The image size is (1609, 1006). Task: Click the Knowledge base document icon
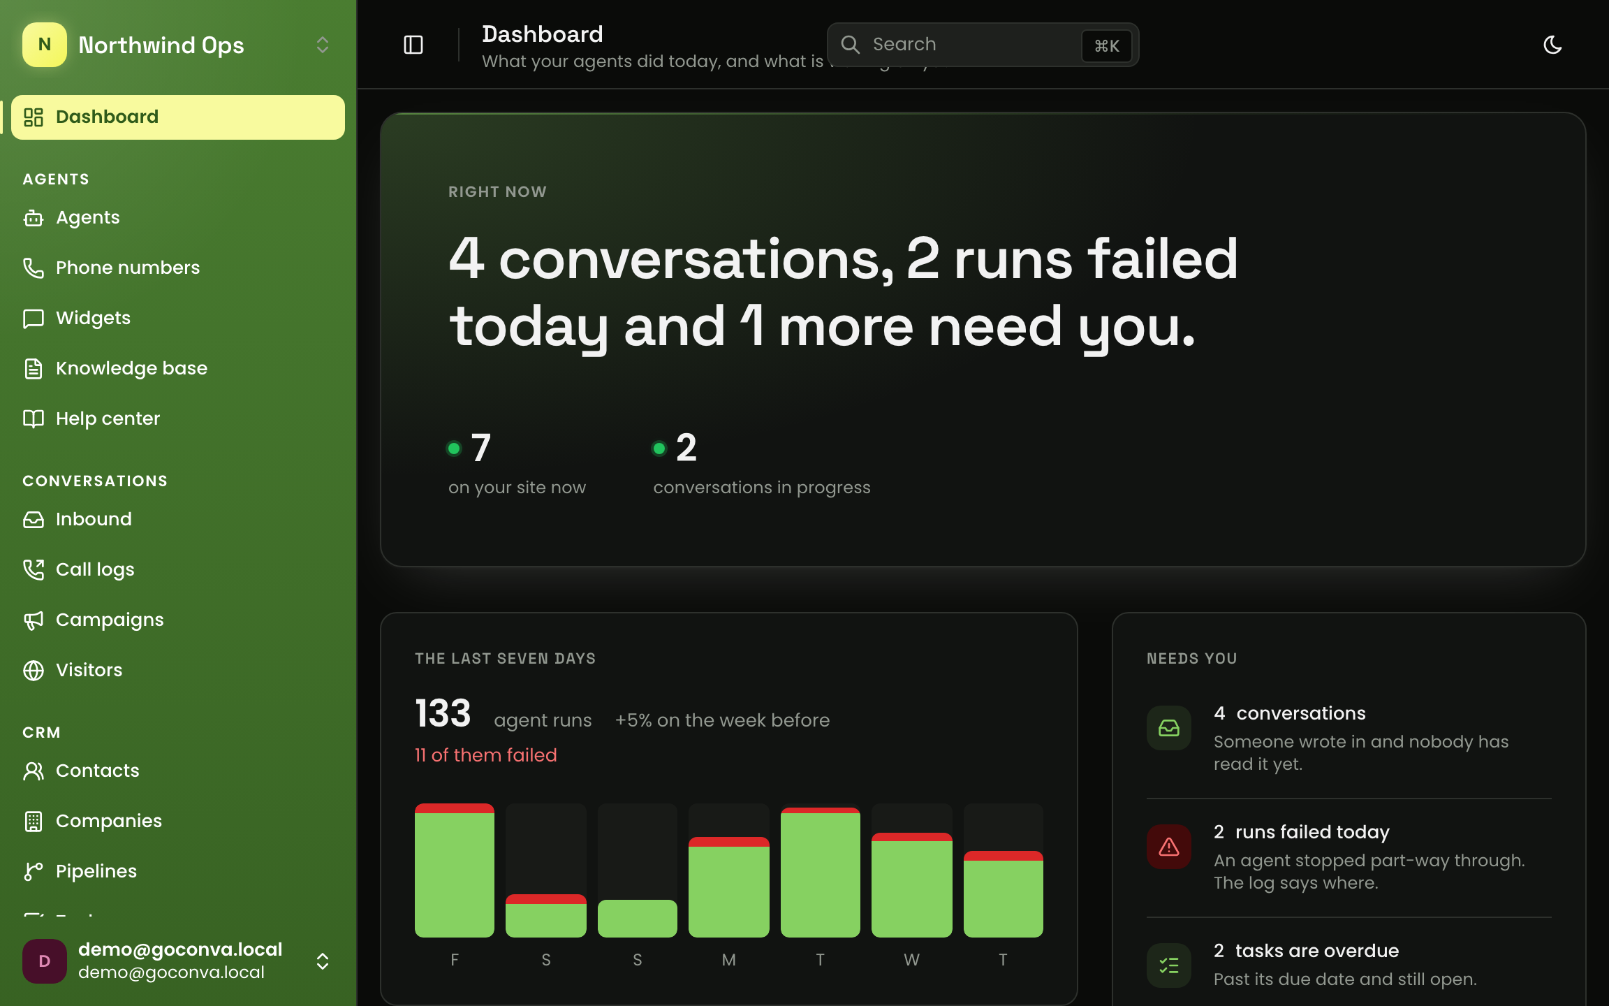pos(34,368)
